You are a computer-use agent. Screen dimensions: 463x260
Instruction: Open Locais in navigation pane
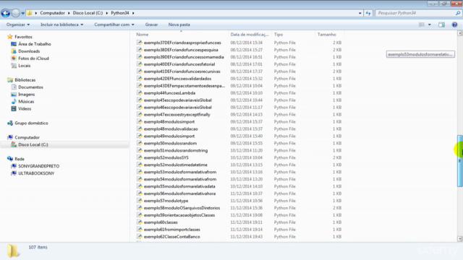click(24, 66)
